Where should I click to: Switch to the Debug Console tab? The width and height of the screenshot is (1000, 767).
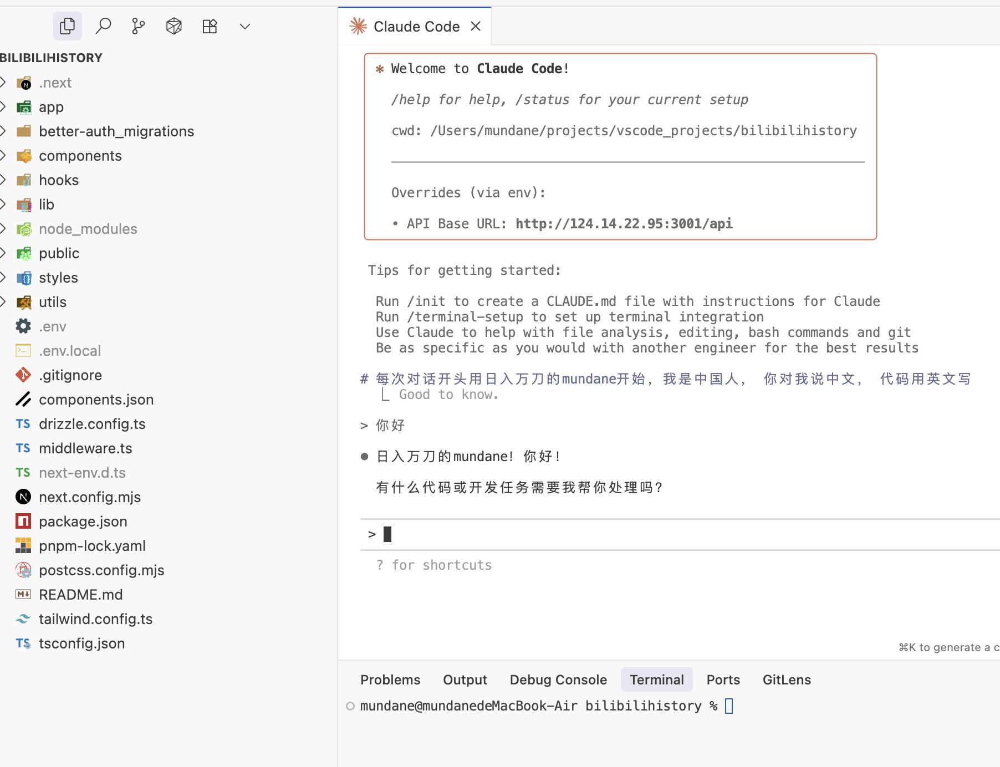click(x=558, y=679)
